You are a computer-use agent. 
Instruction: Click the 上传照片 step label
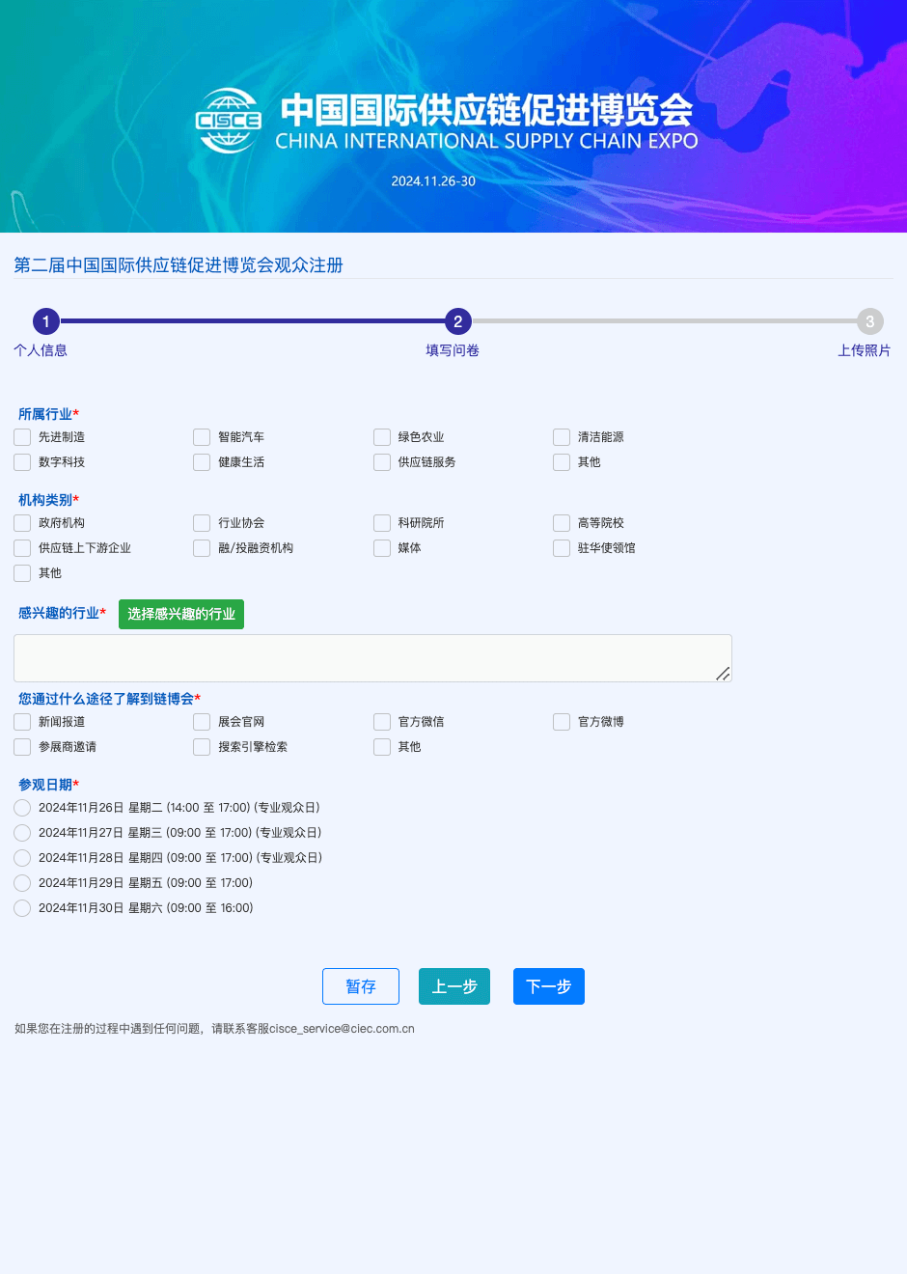(x=865, y=350)
